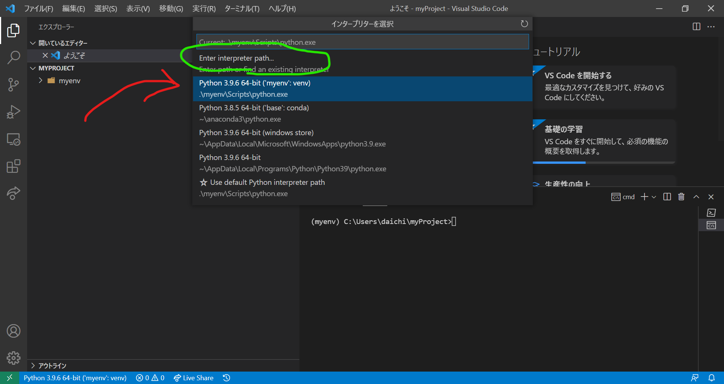724x384 pixels.
Task: Open the 基礎の学習 walkthrough card
Action: [604, 141]
